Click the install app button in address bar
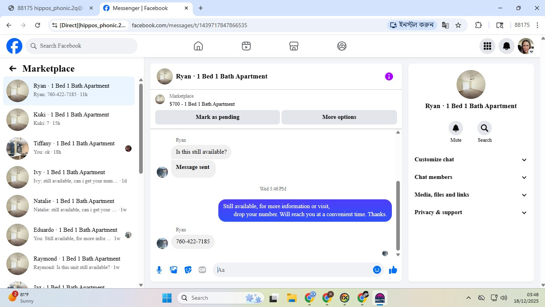The width and height of the screenshot is (545, 307). (412, 25)
